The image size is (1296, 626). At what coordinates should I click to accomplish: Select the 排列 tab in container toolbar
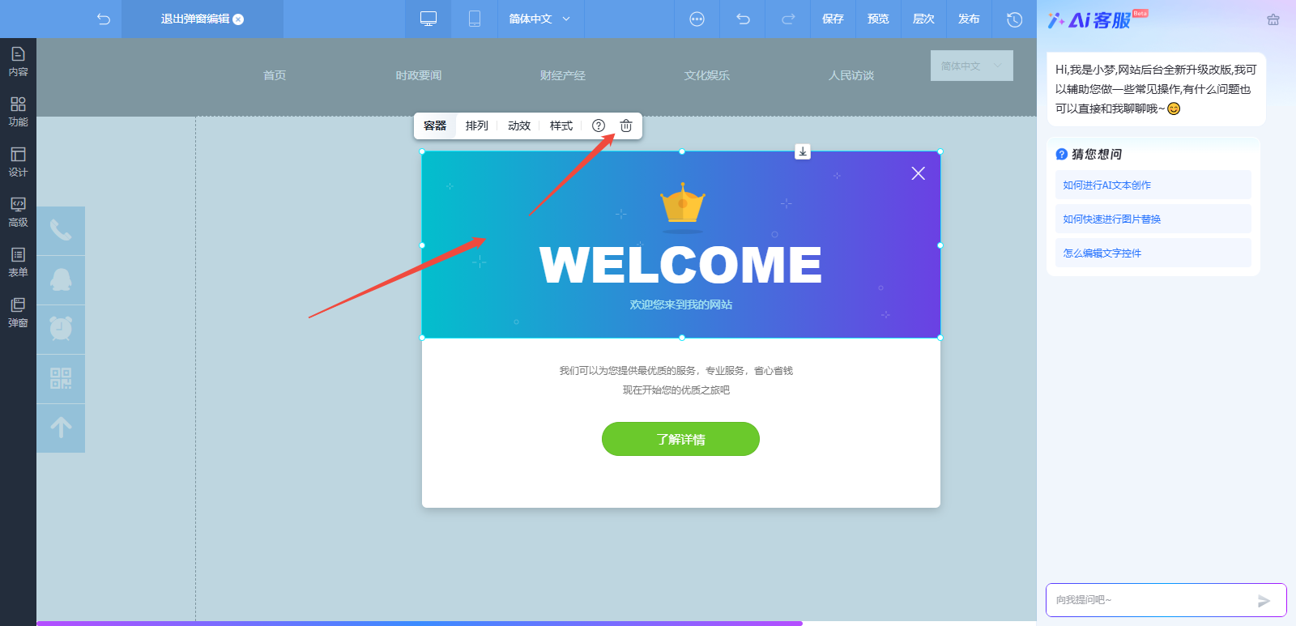(x=477, y=126)
